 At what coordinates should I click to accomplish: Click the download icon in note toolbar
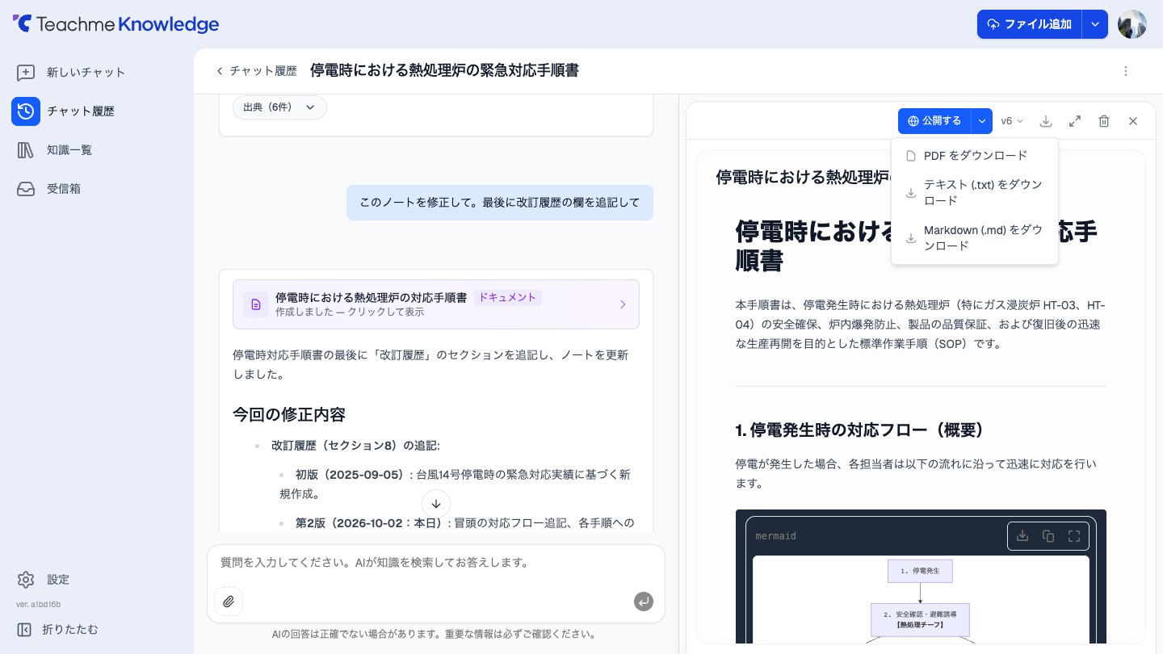pos(1046,121)
